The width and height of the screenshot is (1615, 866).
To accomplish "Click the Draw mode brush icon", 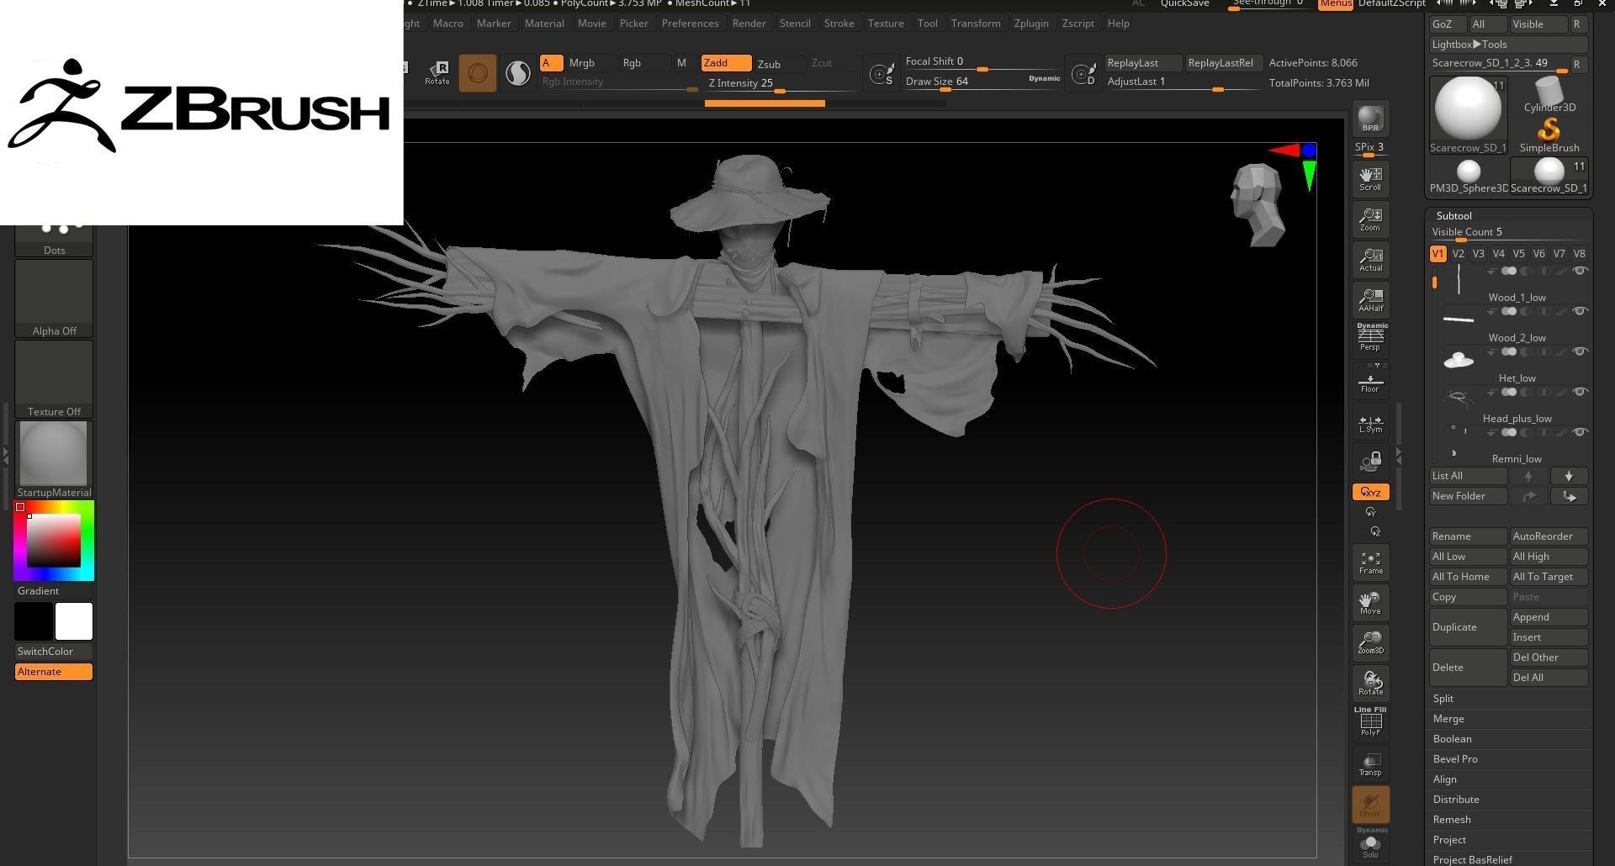I will [477, 73].
